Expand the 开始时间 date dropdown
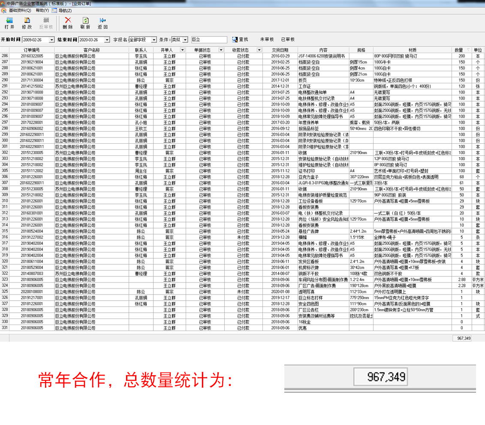Viewport: 485px width, 425px height. tap(51, 40)
